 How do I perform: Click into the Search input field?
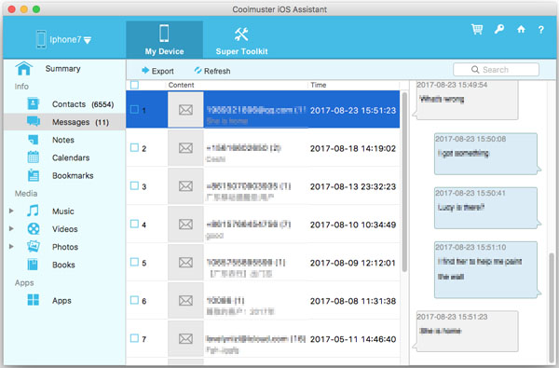[496, 70]
